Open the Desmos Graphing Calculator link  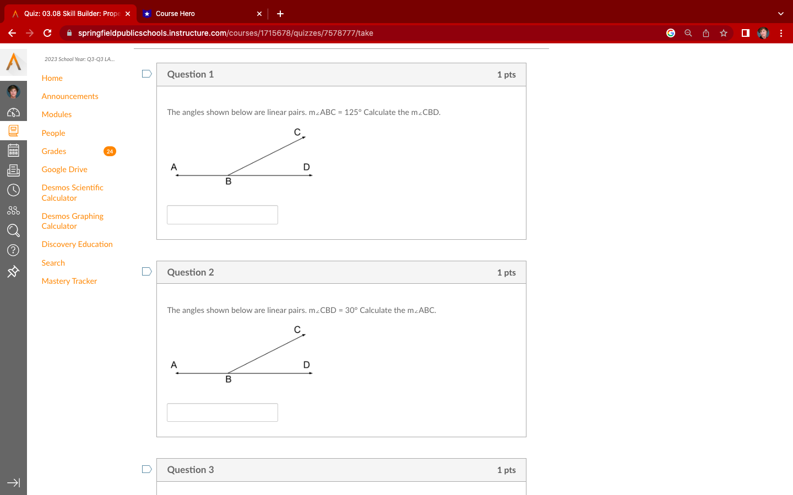[73, 221]
